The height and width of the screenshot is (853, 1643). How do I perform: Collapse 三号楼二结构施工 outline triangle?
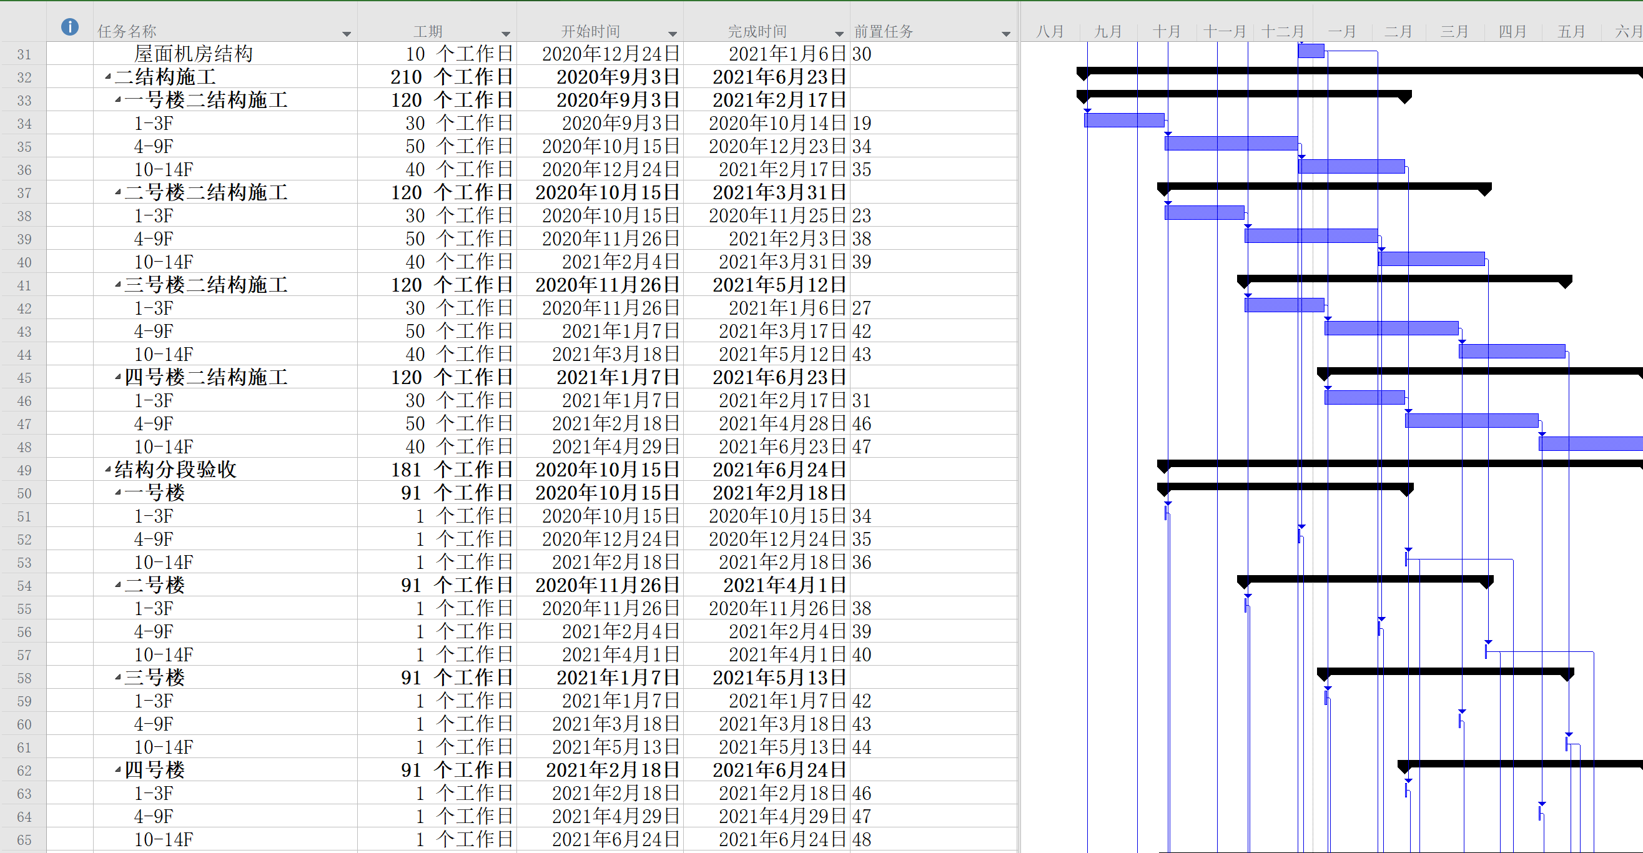[x=118, y=285]
